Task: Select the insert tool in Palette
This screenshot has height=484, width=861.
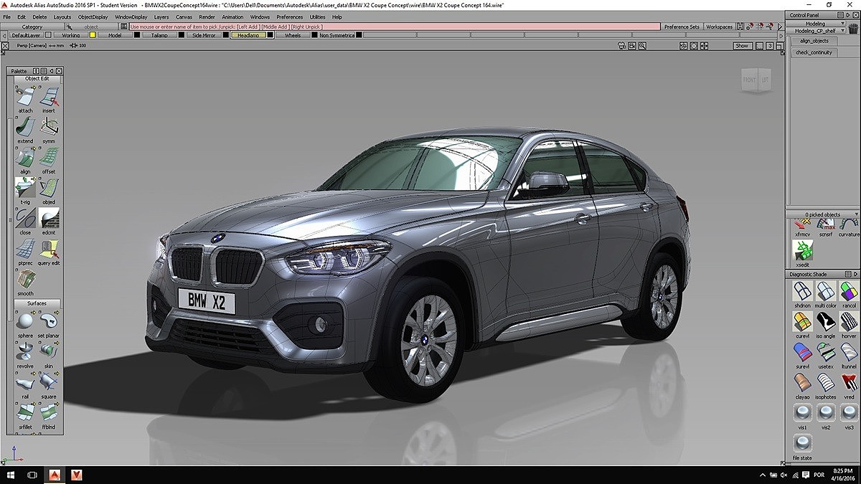Action: click(x=49, y=97)
